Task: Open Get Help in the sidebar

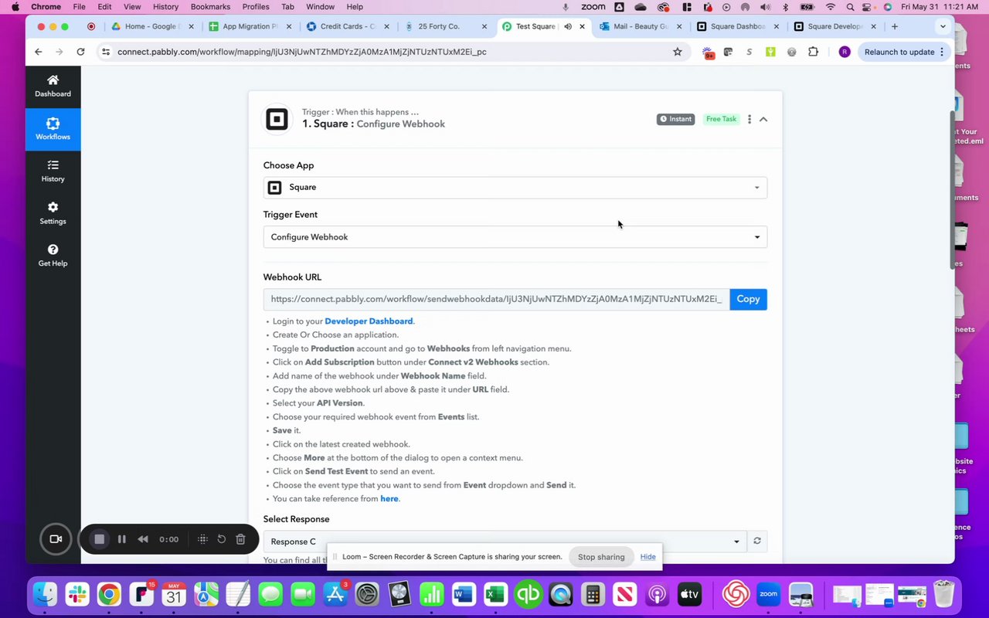Action: 53,256
